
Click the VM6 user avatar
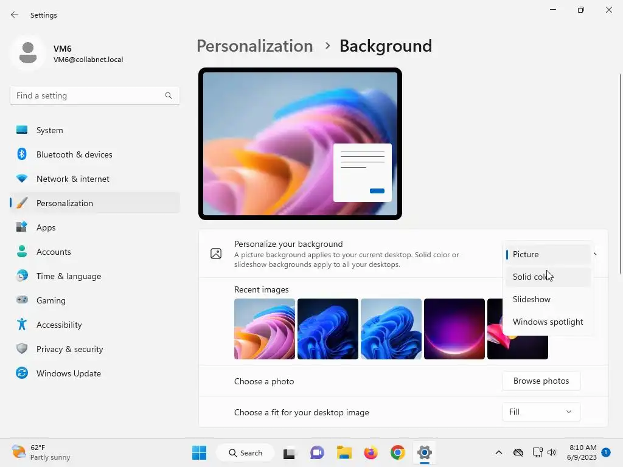click(28, 53)
